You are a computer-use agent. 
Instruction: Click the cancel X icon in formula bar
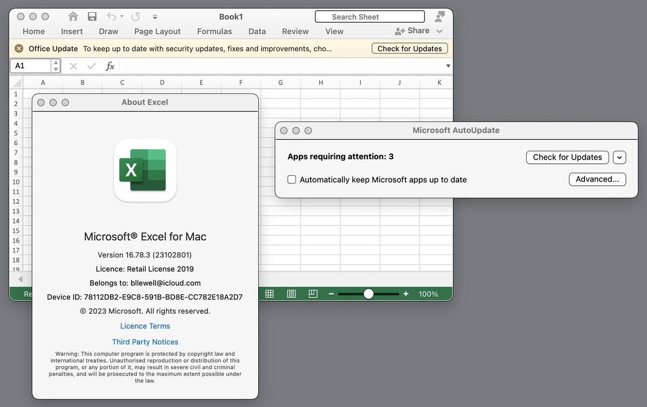[74, 66]
